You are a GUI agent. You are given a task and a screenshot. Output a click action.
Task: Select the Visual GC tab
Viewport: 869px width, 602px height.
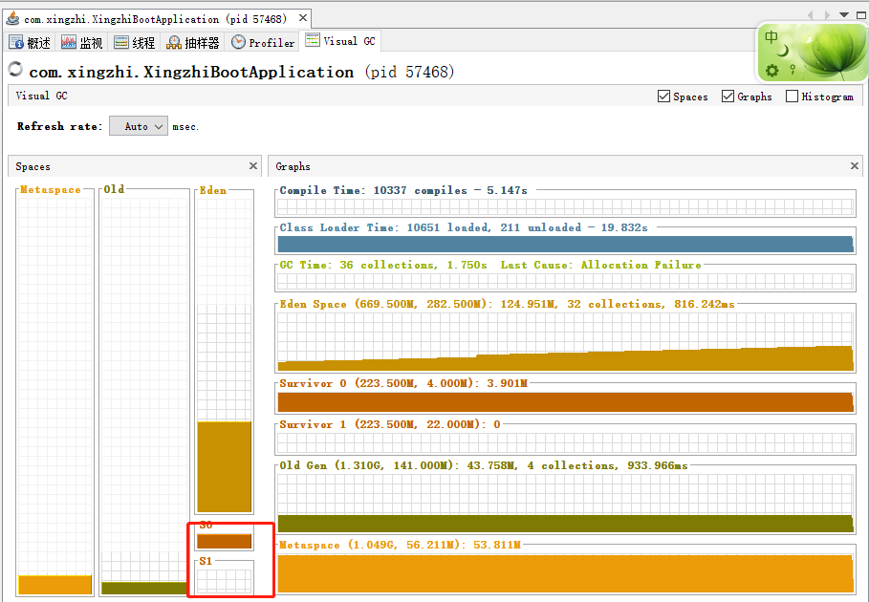point(340,41)
